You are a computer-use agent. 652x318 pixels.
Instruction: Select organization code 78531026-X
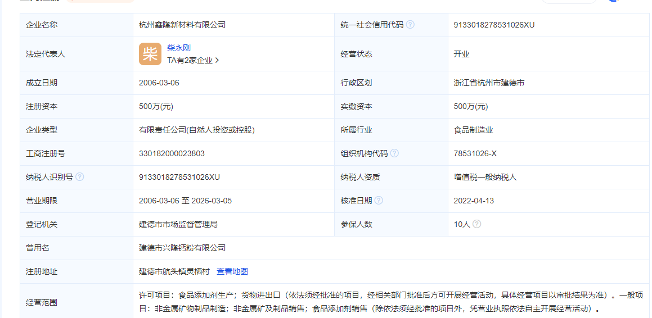click(x=475, y=153)
